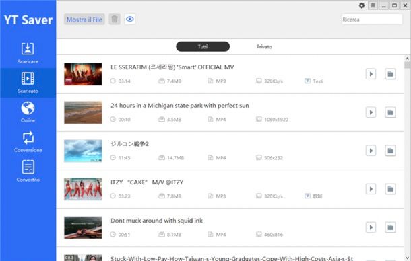Click the trash delete icon
The image size is (411, 261).
(x=115, y=19)
